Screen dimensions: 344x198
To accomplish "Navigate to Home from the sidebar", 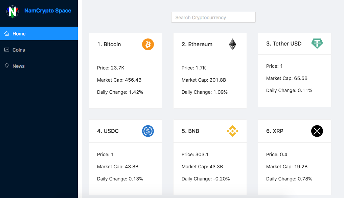I will (19, 33).
